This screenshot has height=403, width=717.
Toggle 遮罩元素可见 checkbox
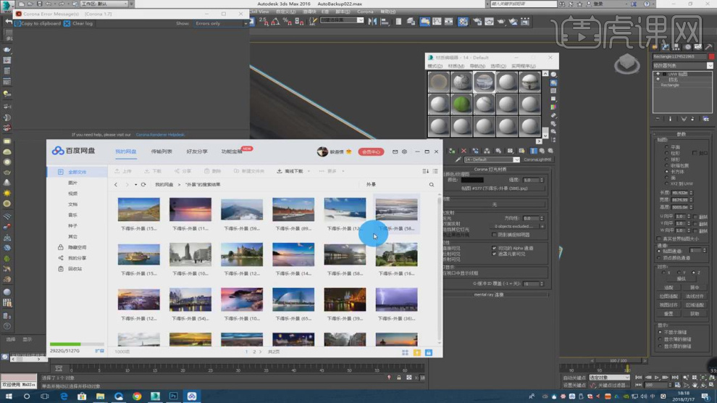pyautogui.click(x=495, y=254)
